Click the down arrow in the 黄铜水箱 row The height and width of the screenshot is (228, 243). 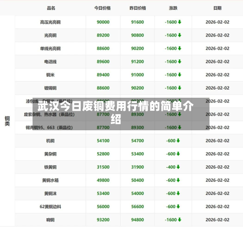coord(178,180)
